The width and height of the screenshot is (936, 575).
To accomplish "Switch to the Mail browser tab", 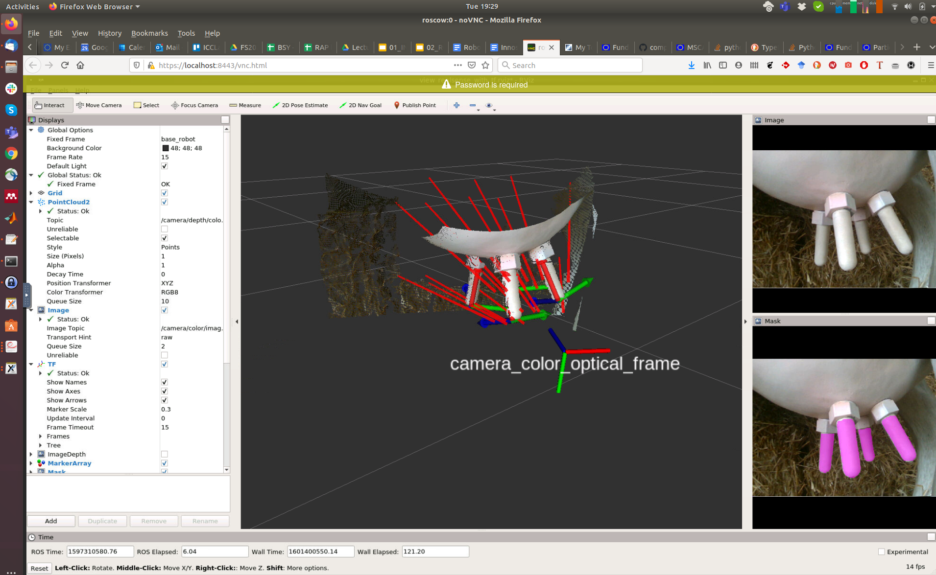I will tap(168, 47).
